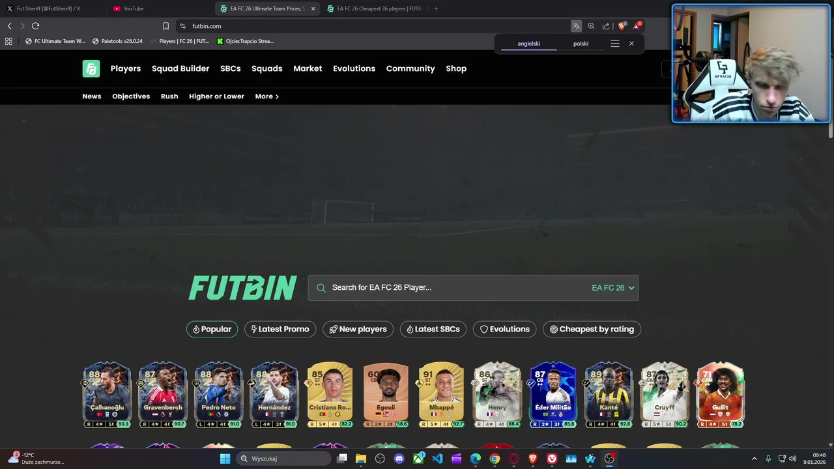The width and height of the screenshot is (834, 469).
Task: Open a new browser tab
Action: [x=436, y=8]
